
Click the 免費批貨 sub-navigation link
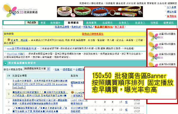pyautogui.click(x=76, y=27)
